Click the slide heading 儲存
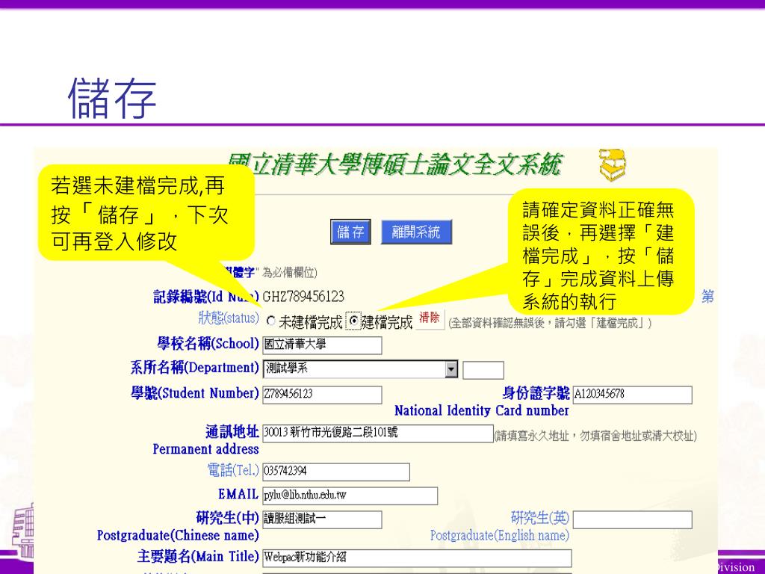The width and height of the screenshot is (765, 574). 113,99
